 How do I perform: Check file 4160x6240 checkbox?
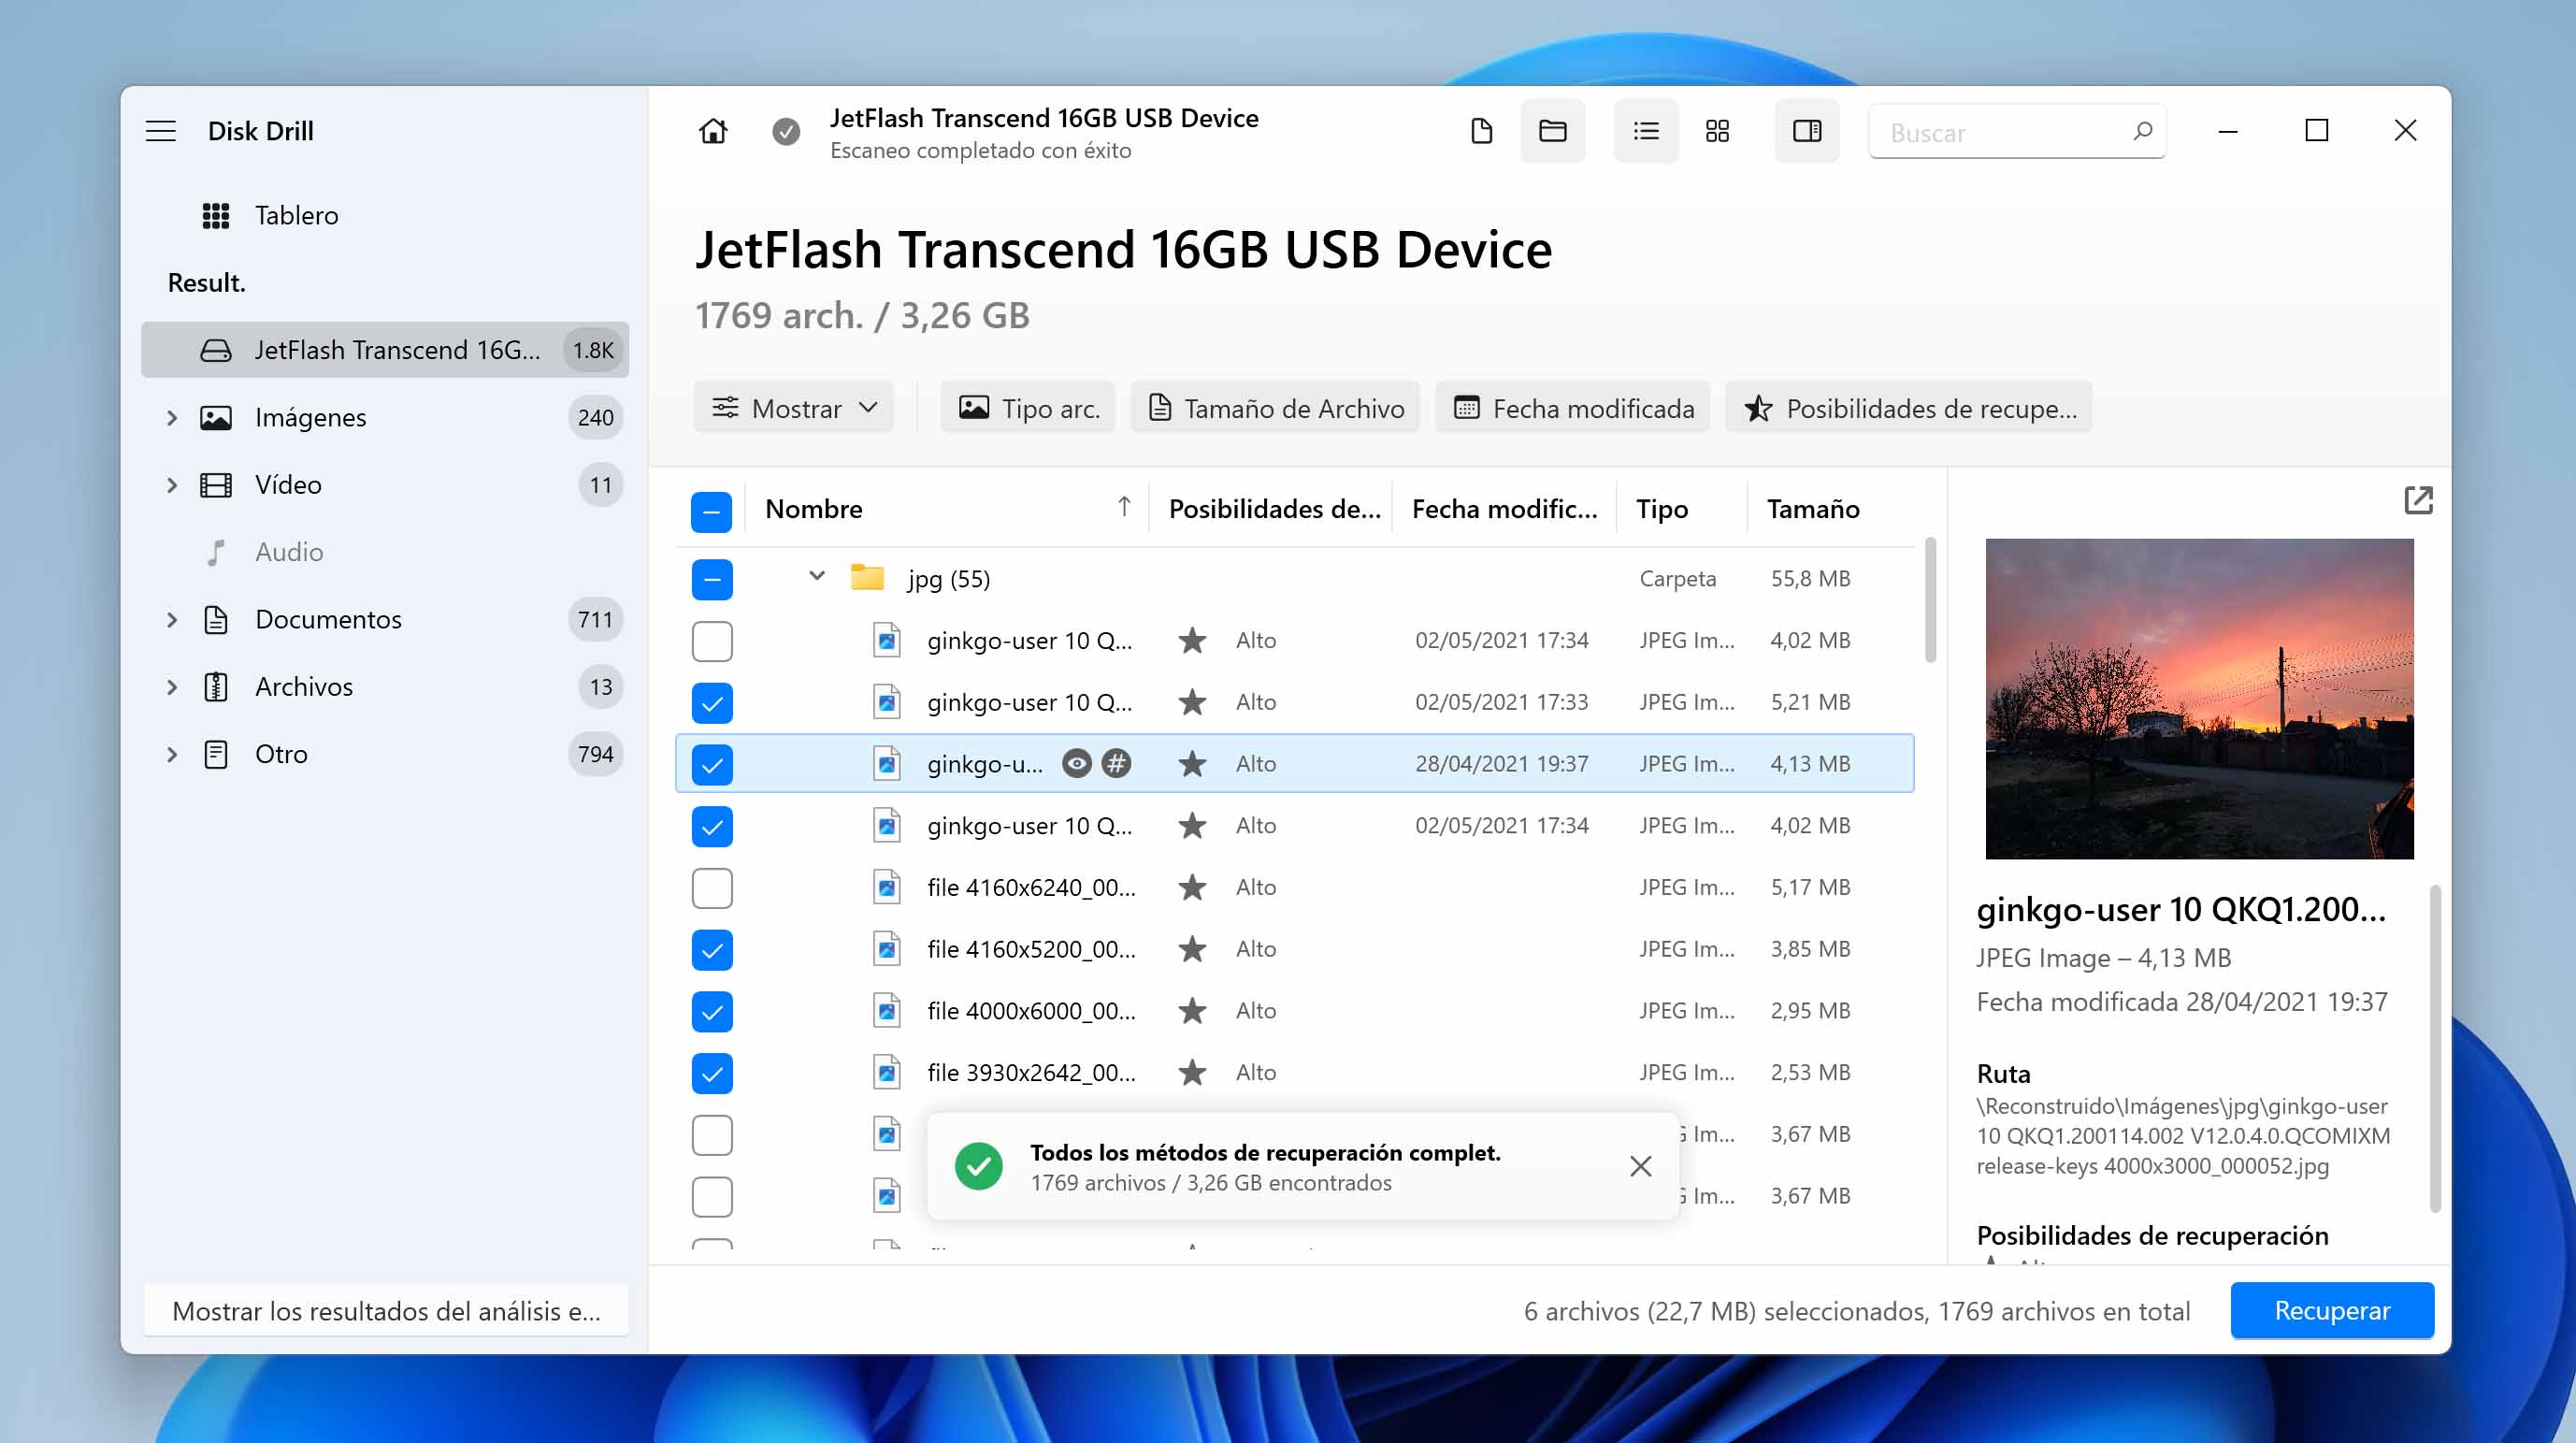[711, 888]
